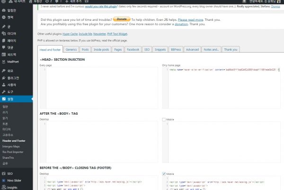Click the plus New (새로 추가) item in admin bar
This screenshot has height=190, width=284.
(x=73, y=1)
